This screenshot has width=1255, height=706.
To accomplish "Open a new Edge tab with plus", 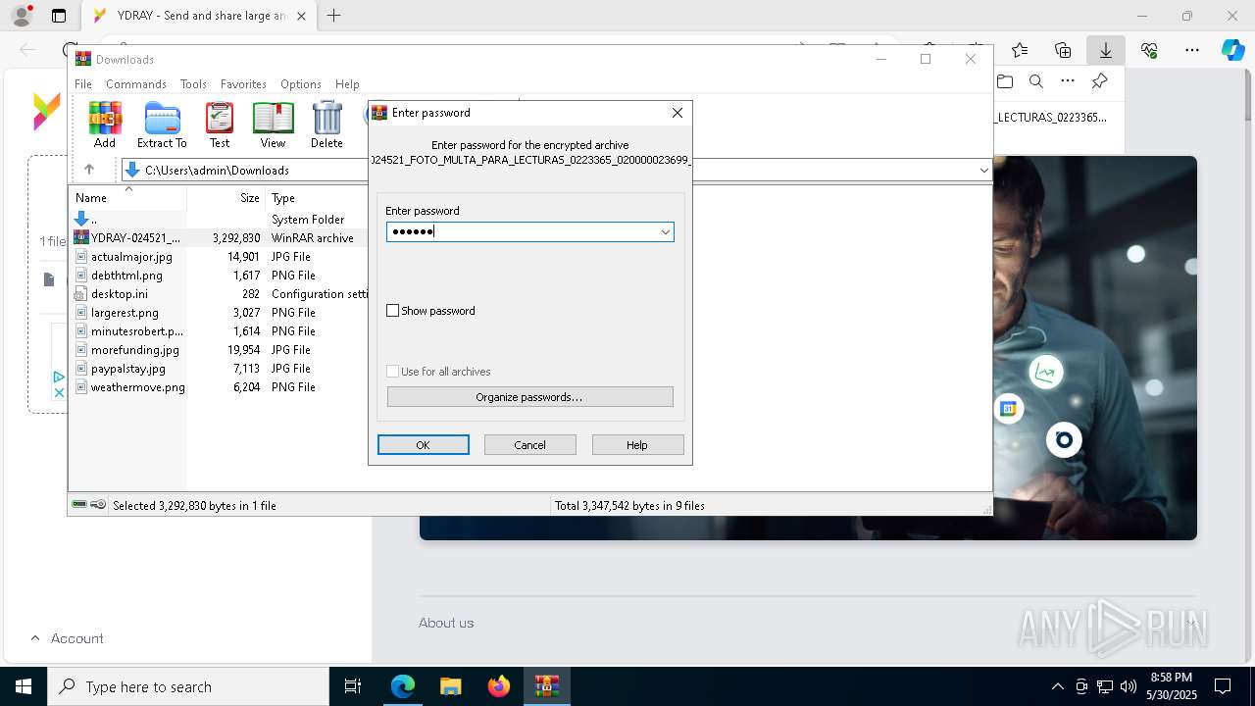I will 334,16.
